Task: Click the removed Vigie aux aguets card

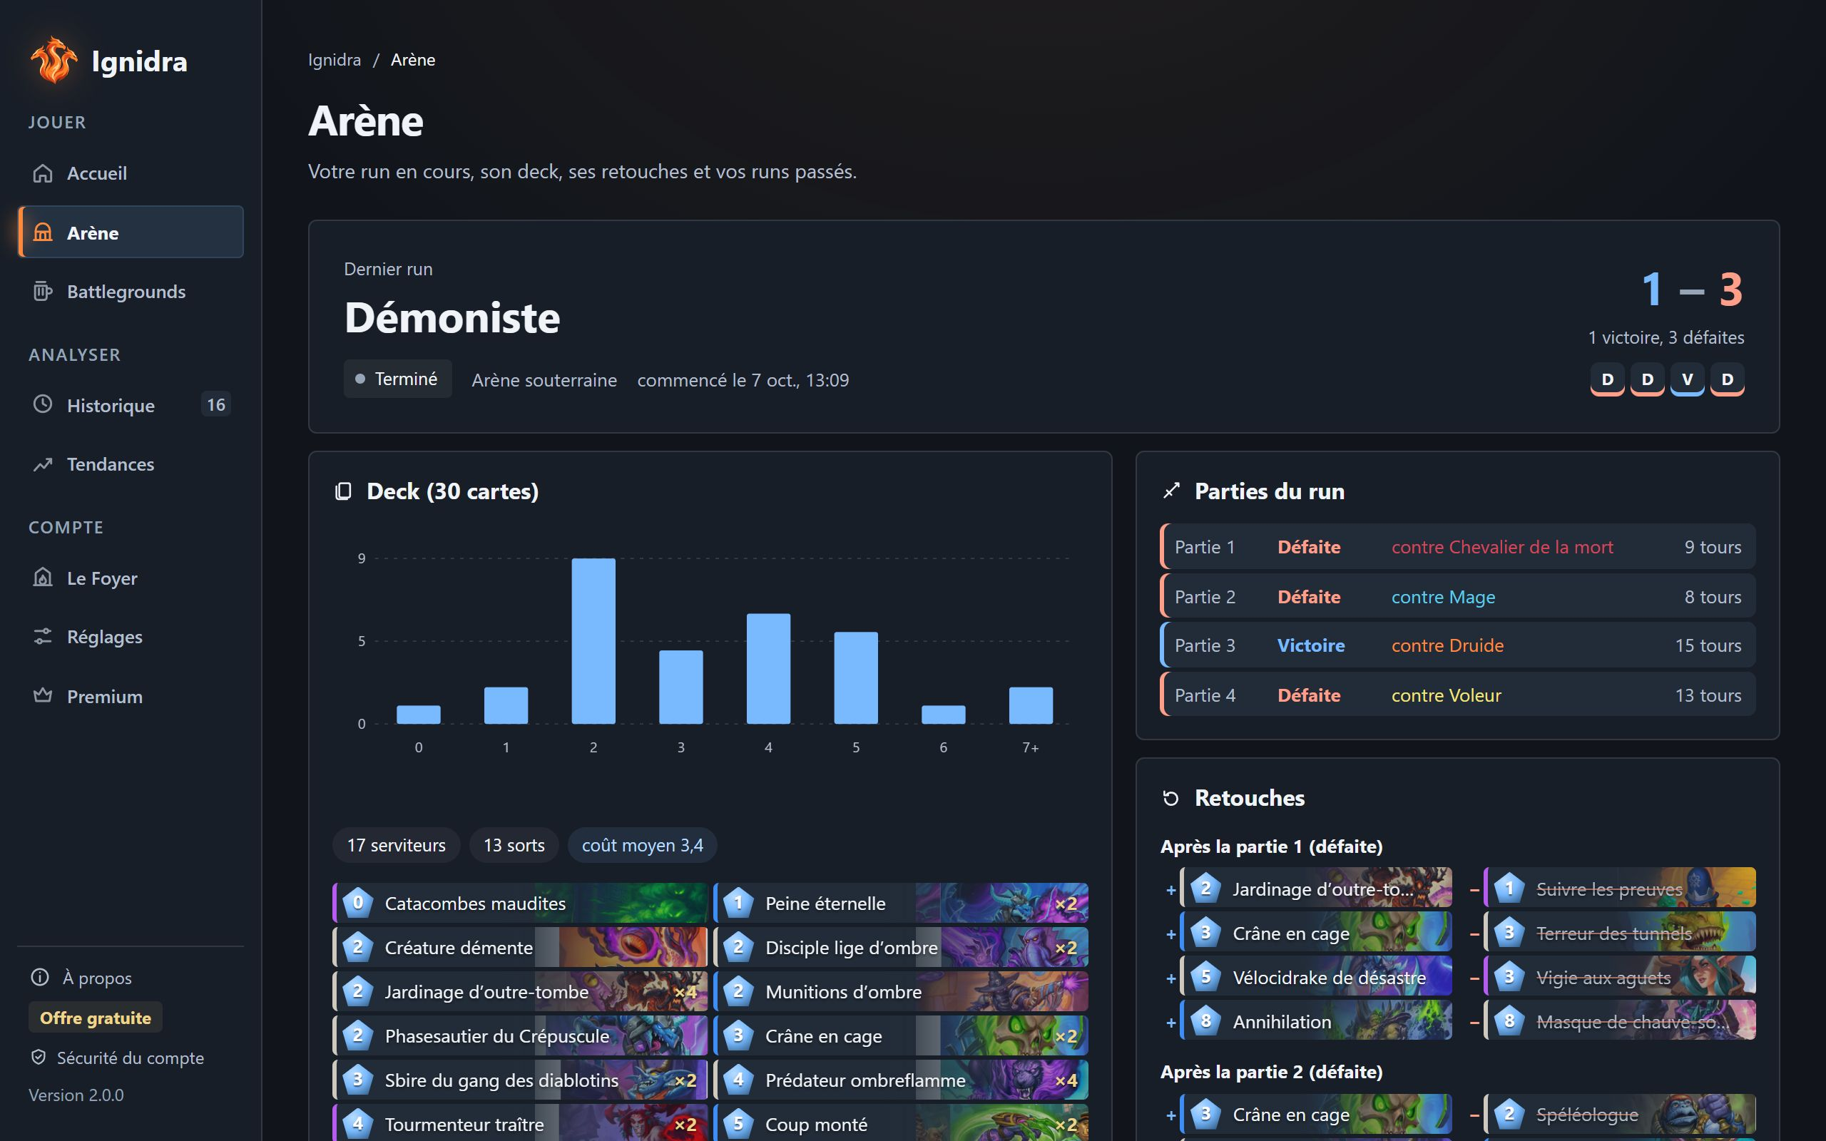Action: tap(1619, 976)
